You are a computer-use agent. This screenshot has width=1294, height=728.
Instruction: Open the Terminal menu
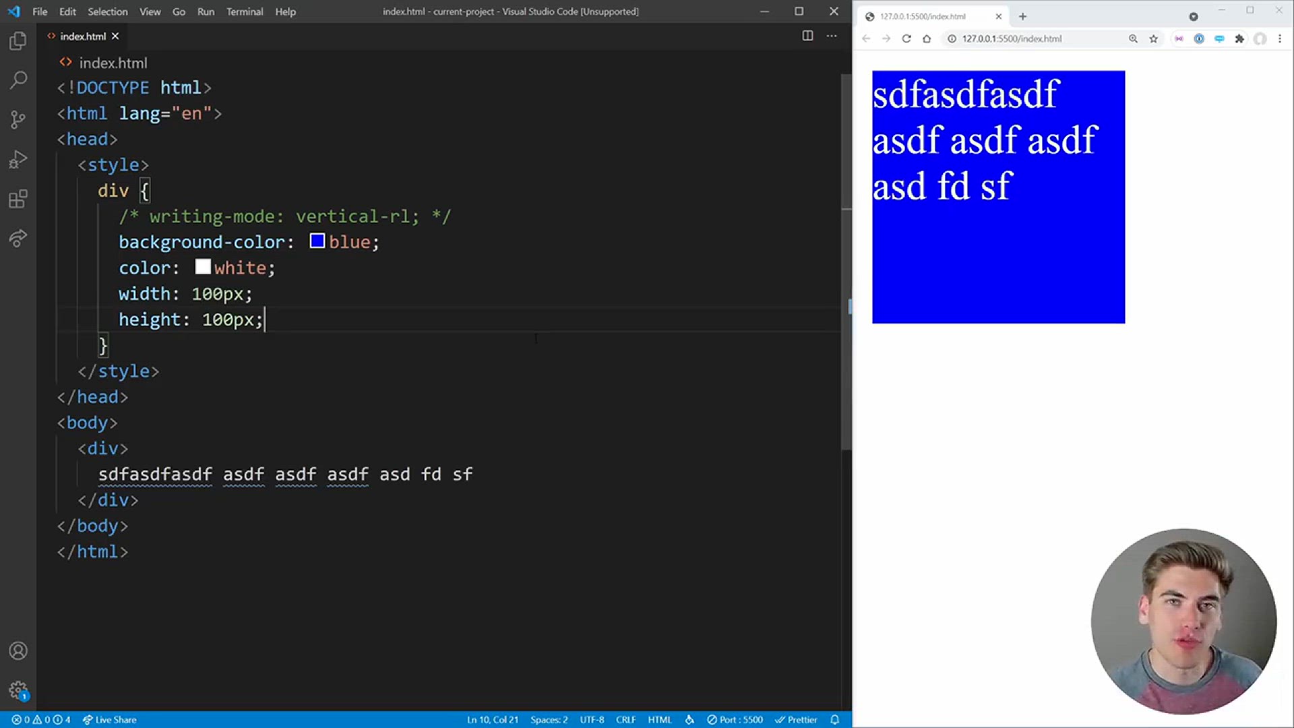click(x=245, y=11)
